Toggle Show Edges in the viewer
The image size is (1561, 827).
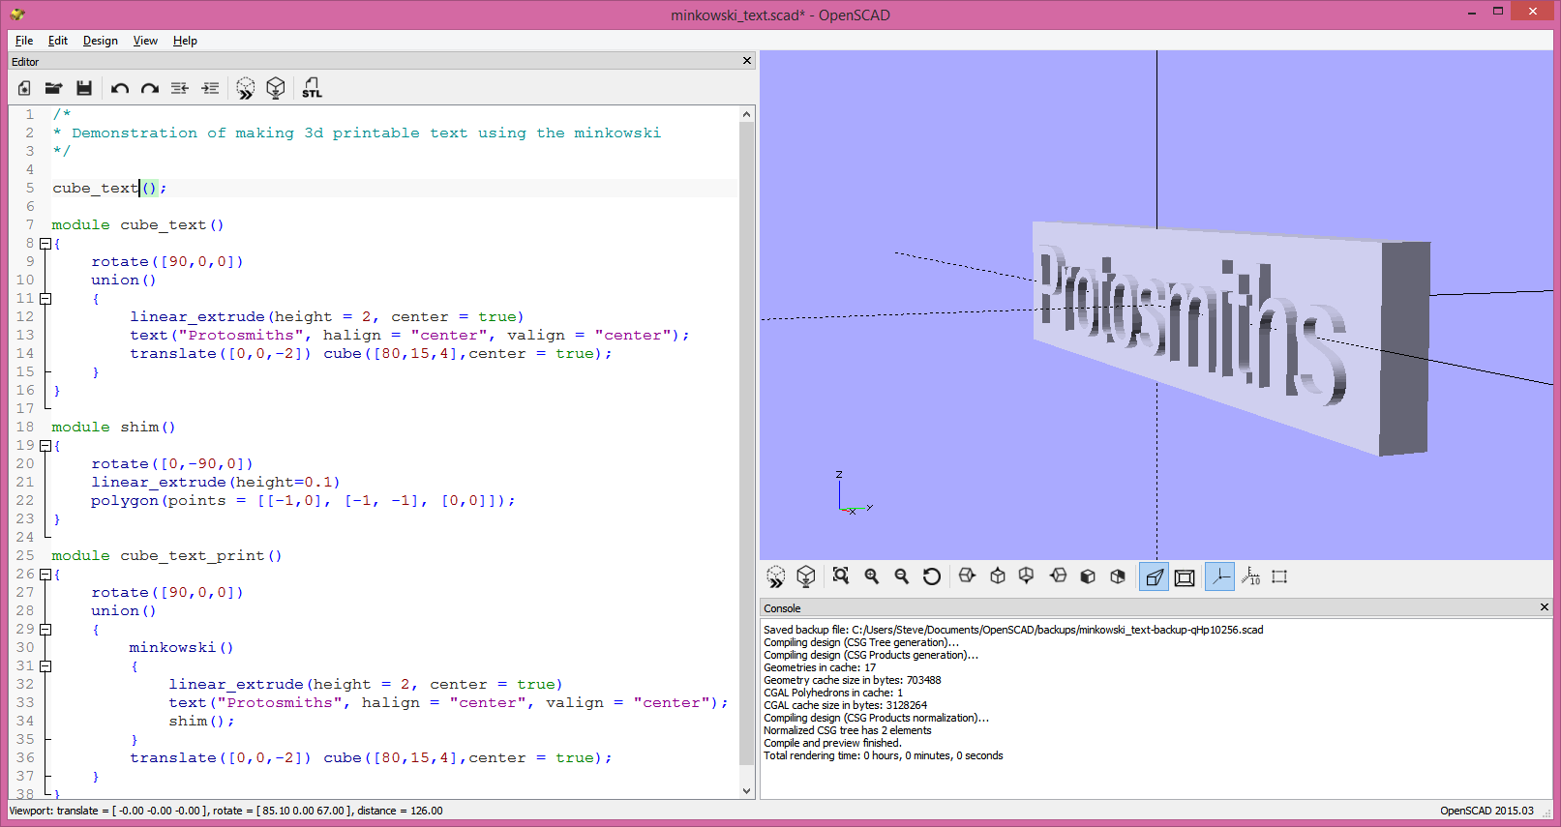click(1279, 576)
